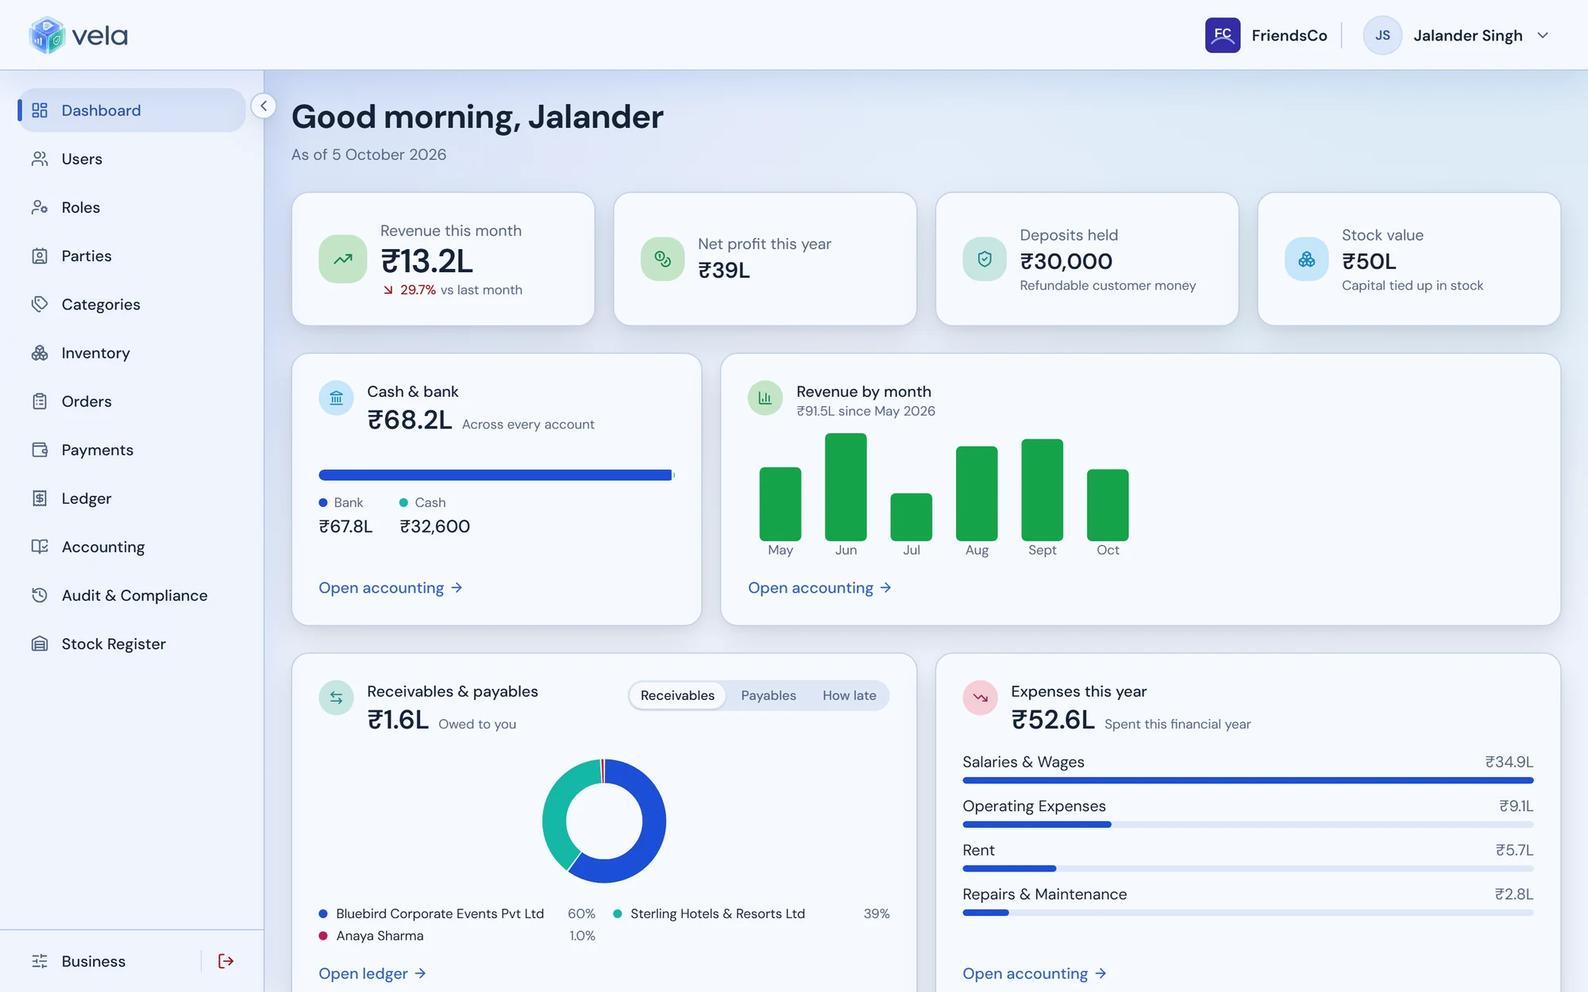Click the Open ledger link

point(372,973)
